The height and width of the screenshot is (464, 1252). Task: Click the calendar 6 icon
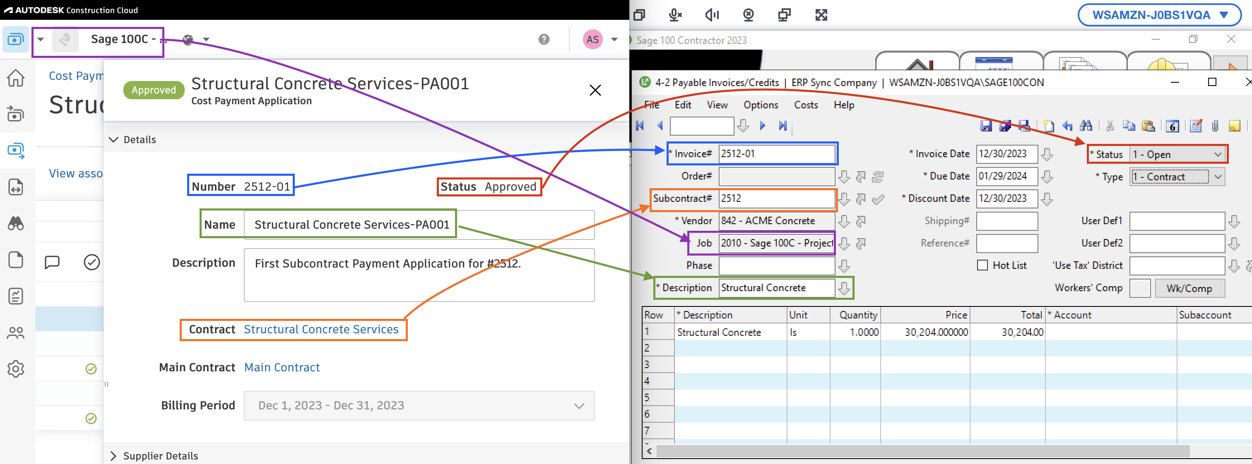click(1172, 126)
